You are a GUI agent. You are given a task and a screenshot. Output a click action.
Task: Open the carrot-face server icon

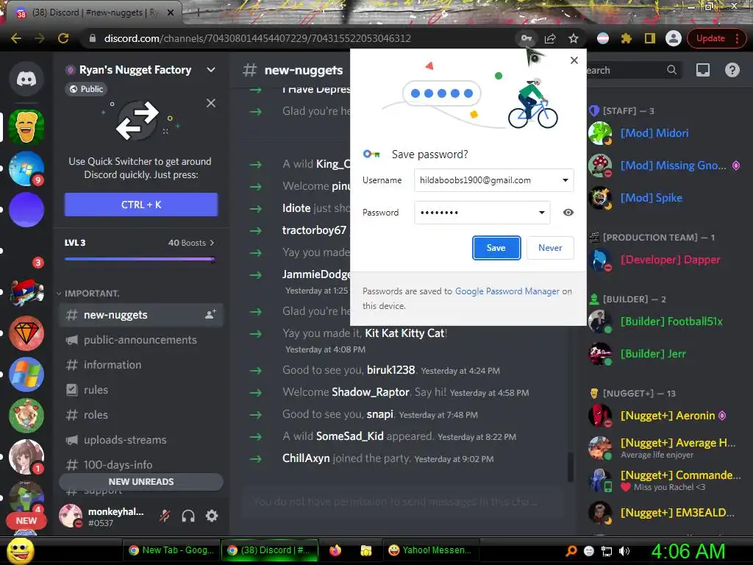[26, 127]
